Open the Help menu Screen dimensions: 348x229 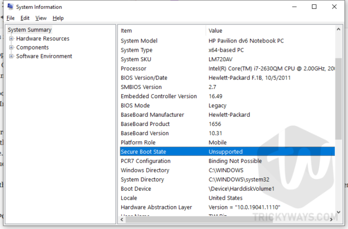coord(58,18)
